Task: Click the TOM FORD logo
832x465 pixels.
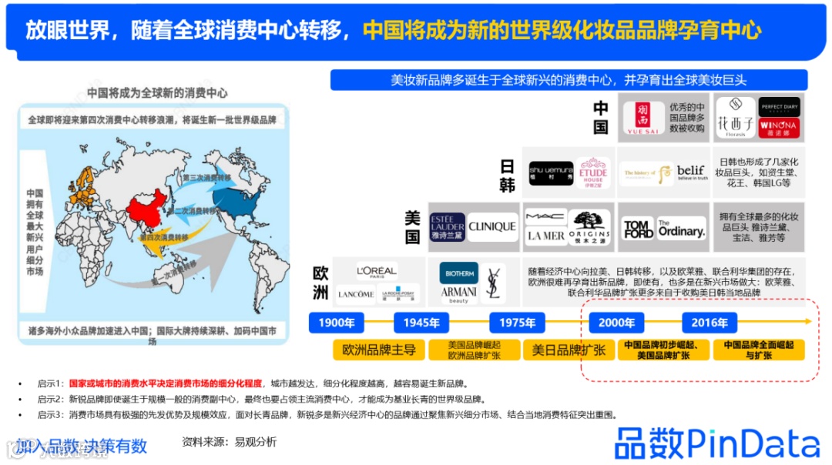Action: (x=638, y=229)
